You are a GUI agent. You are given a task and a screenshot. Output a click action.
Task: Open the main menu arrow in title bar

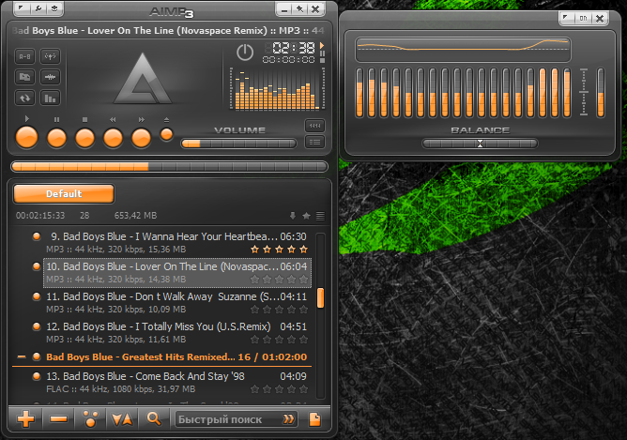[x=22, y=8]
